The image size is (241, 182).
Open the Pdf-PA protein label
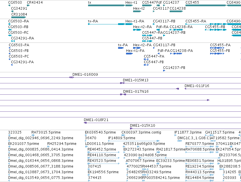coord(164,51)
